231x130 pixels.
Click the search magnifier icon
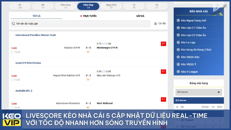tap(13, 24)
